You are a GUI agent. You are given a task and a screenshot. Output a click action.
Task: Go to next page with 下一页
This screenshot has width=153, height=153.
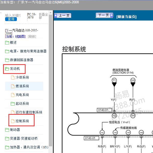[x=104, y=15]
